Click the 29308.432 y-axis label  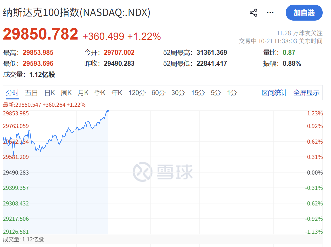coord(16,203)
